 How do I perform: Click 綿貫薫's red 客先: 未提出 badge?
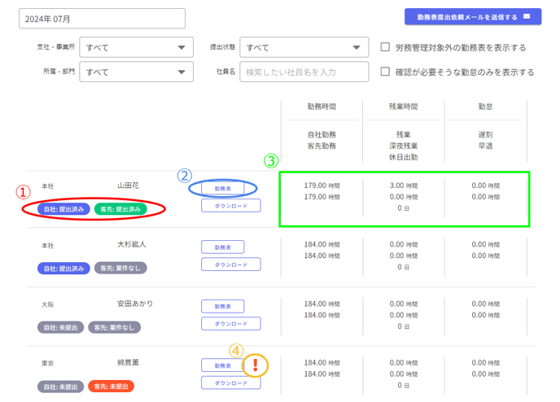click(111, 387)
